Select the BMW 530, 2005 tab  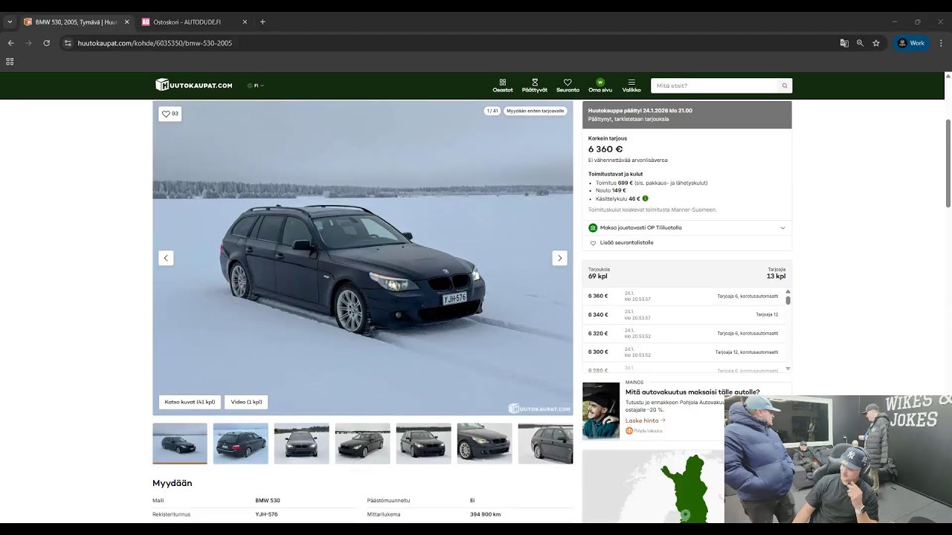(x=77, y=22)
